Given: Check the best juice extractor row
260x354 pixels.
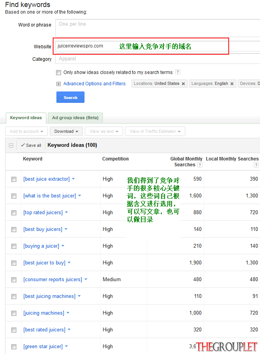Looking at the screenshot, I should pos(14,179).
